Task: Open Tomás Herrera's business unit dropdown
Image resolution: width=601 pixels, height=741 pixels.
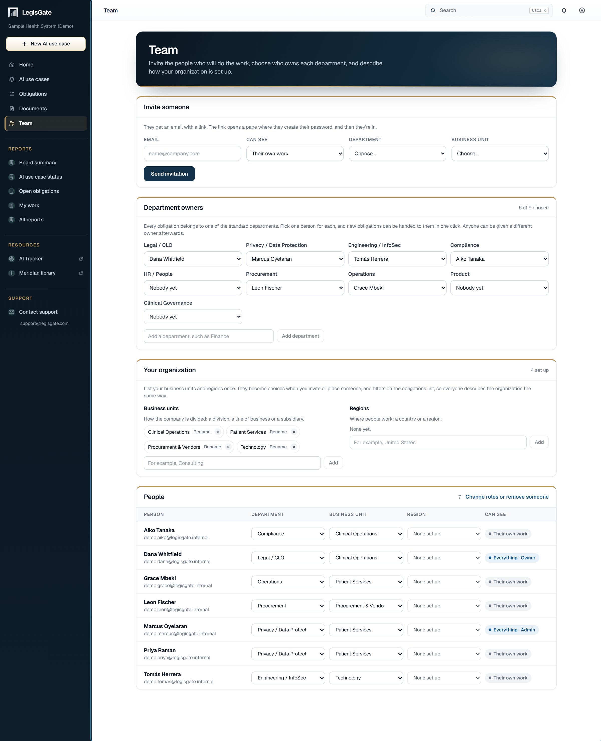Action: click(x=366, y=678)
